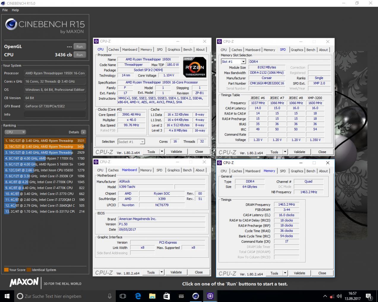This screenshot has width=378, height=302.
Task: Close the CPU window via Close button
Action: point(199,152)
